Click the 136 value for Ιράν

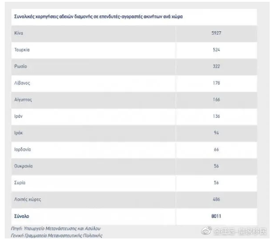tap(216, 116)
